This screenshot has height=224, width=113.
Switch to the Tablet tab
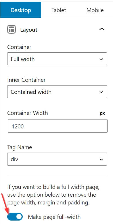(59, 10)
